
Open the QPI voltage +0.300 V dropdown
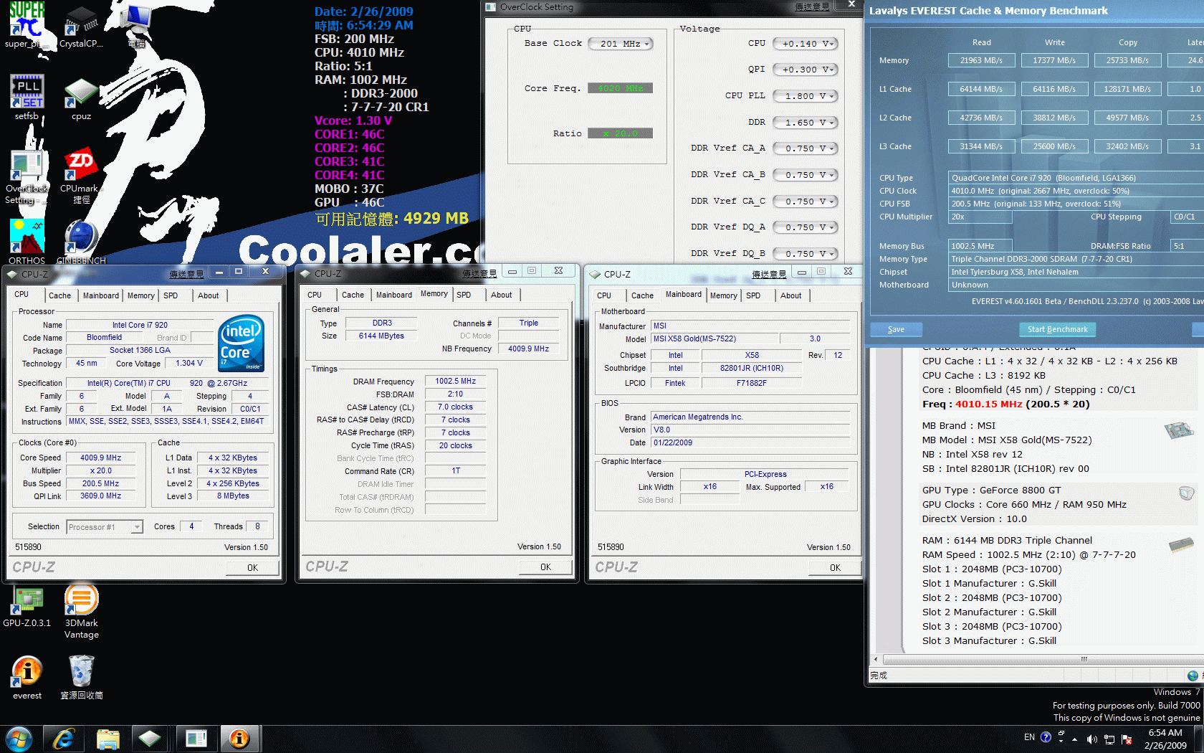[x=806, y=70]
